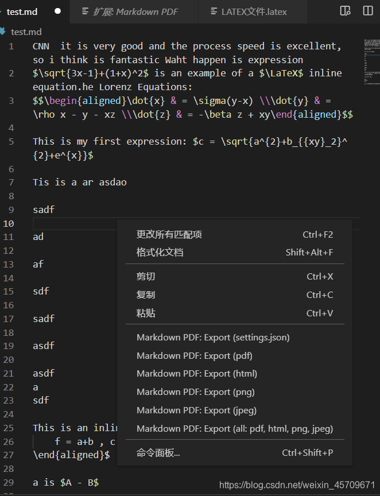Screen dimensions: 380x496
Task: Click line number 1 in the gutter
Action: [x=11, y=46]
